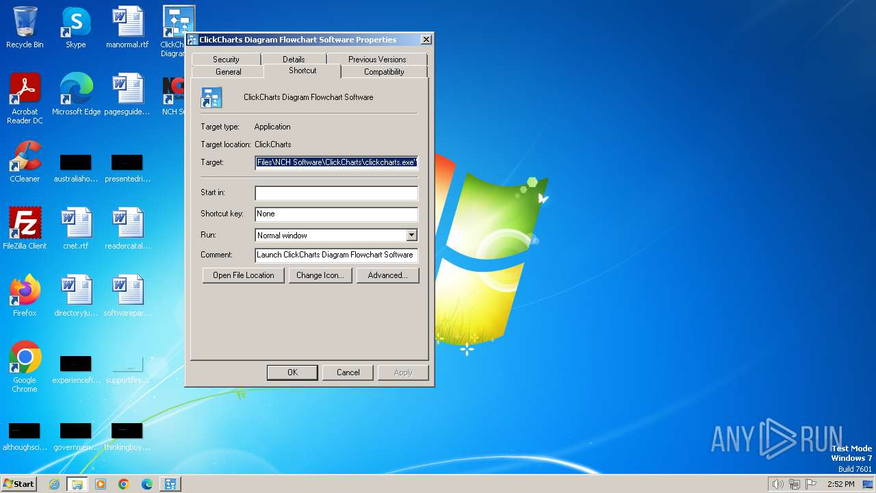This screenshot has height=493, width=876.
Task: Open Firefox desktop shortcut
Action: click(x=25, y=296)
